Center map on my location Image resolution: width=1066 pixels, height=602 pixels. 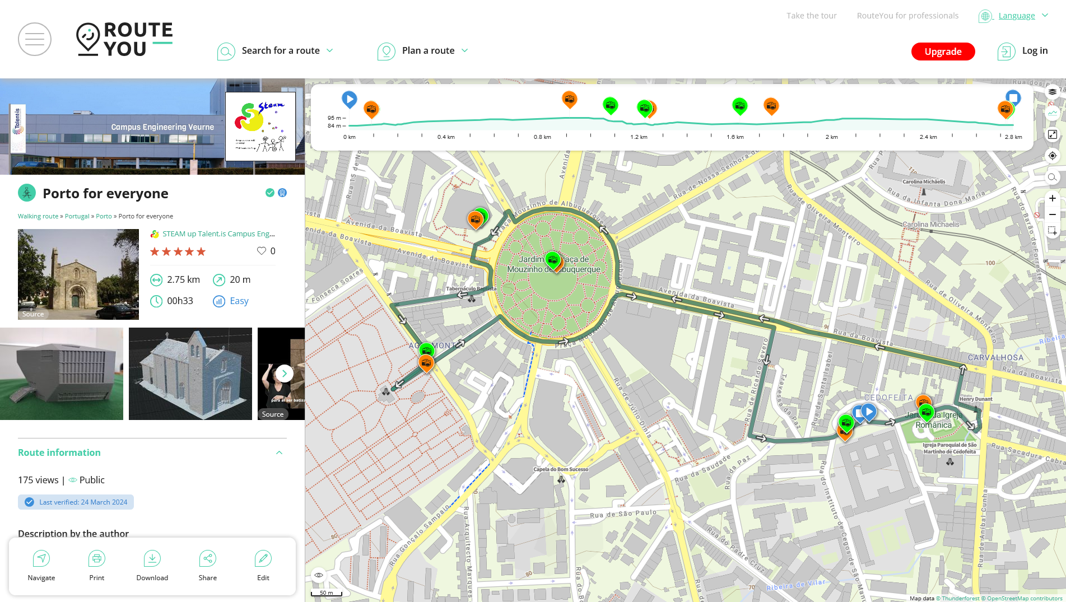pos(1053,156)
